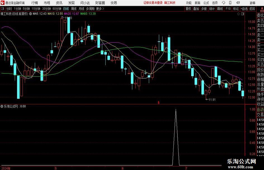Switch to 分时 chart tab
This screenshot has width=264, height=170.
tap(9, 9)
